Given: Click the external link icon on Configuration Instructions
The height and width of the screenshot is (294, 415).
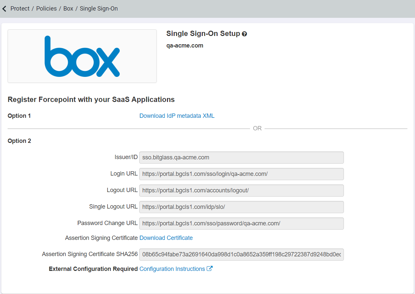Looking at the screenshot, I should click(x=210, y=269).
